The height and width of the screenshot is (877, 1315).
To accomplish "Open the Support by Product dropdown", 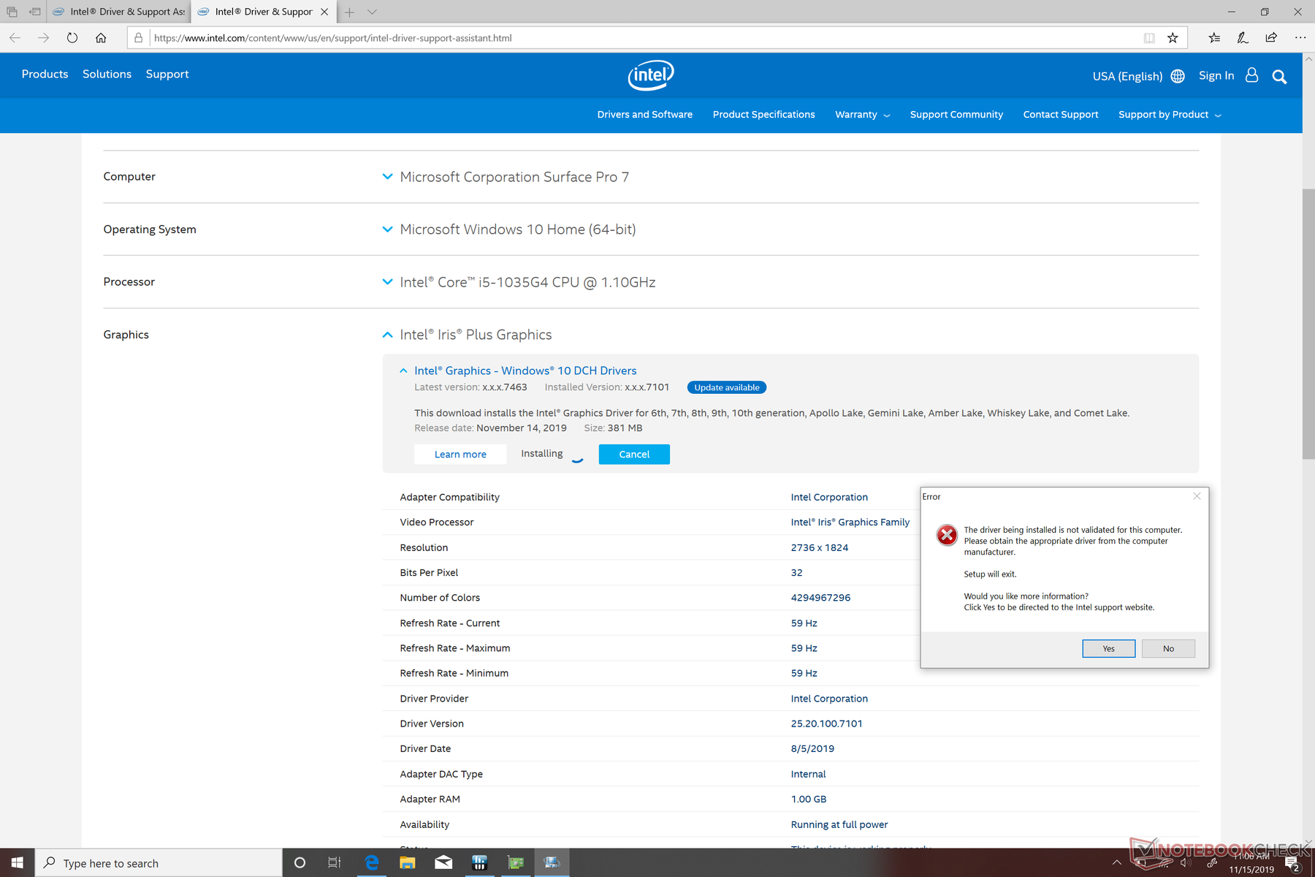I will (1169, 115).
